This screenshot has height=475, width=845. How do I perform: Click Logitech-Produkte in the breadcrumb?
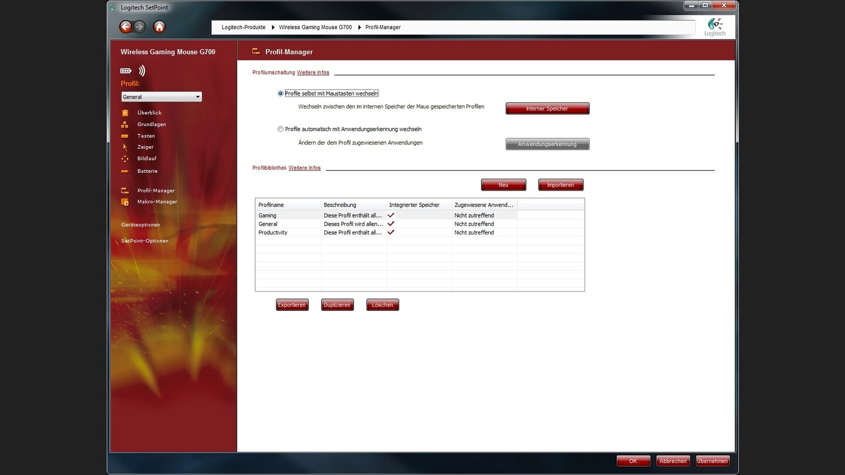pos(244,28)
